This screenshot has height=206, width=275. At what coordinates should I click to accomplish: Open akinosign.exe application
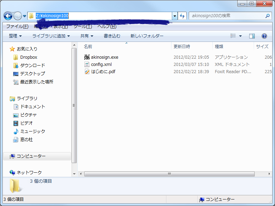104,57
